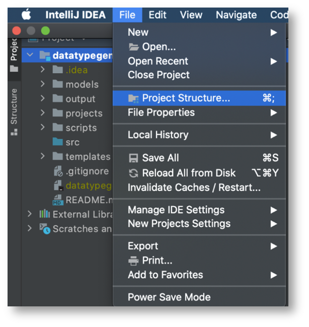Image resolution: width=309 pixels, height=327 pixels.
Task: Open Manage IDE Settings submenu
Action: (x=199, y=210)
